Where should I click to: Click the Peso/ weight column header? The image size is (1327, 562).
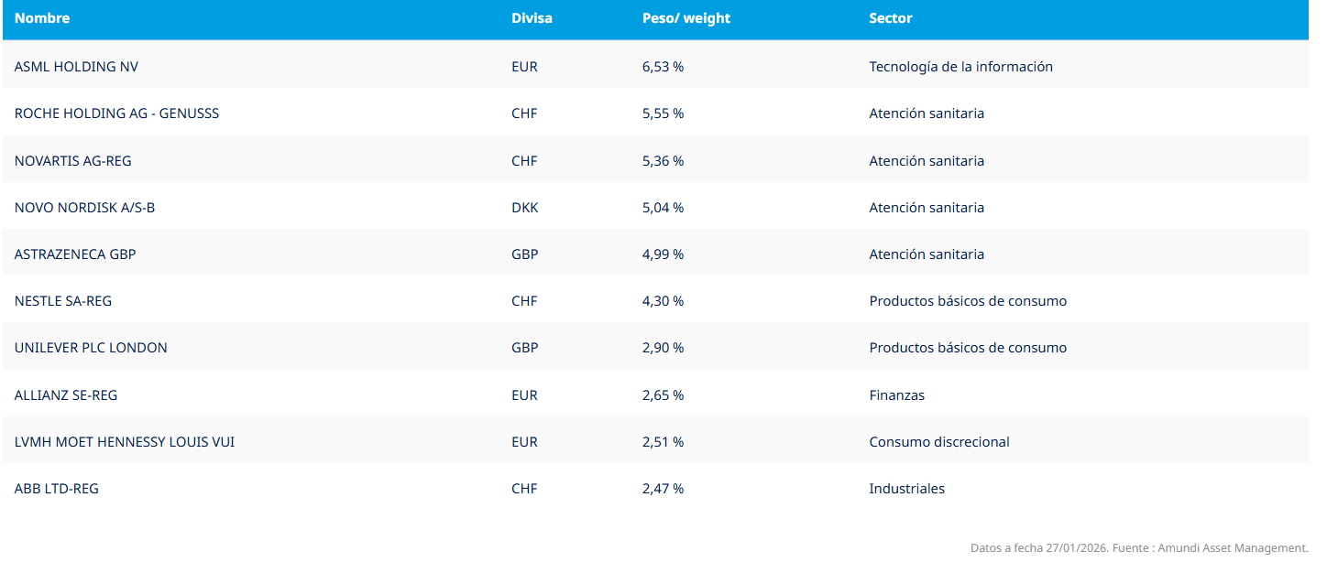coord(685,18)
